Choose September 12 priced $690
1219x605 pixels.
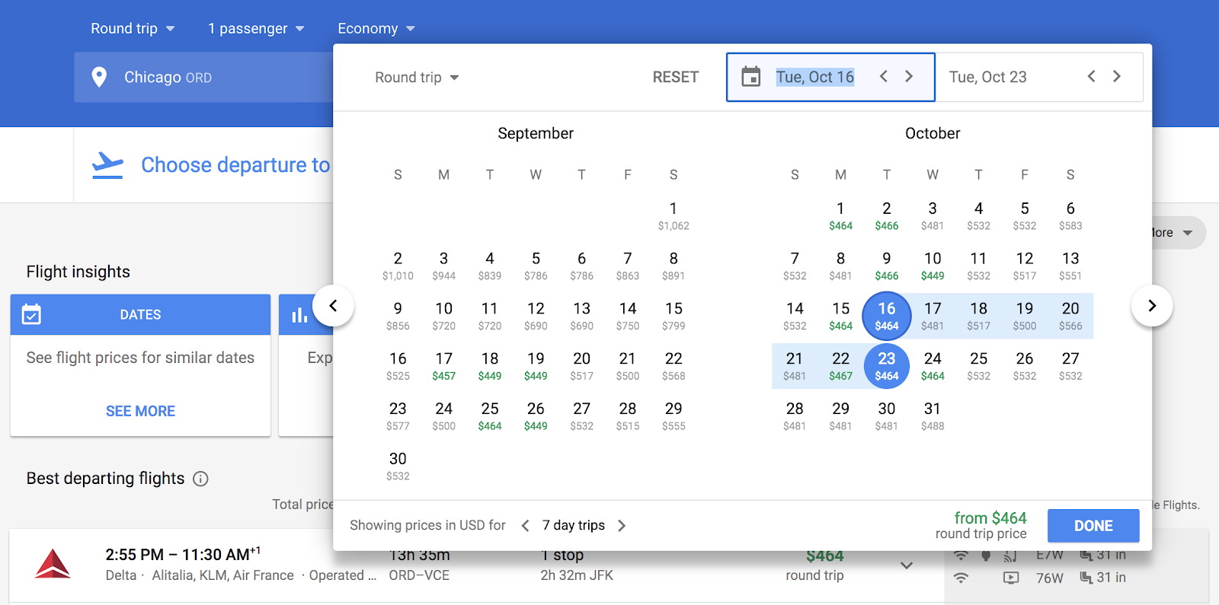pyautogui.click(x=536, y=316)
